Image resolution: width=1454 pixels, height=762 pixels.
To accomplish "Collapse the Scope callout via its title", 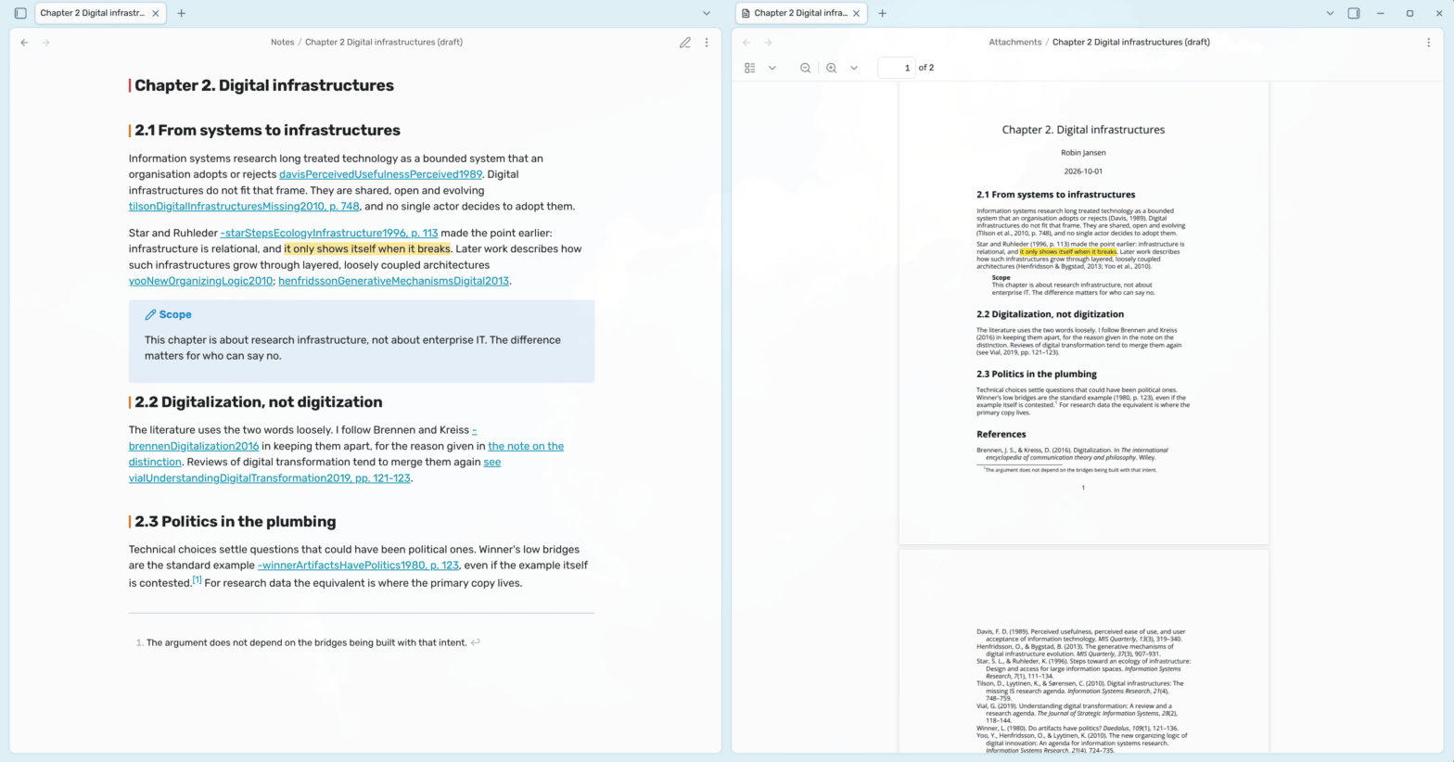I will tap(174, 314).
